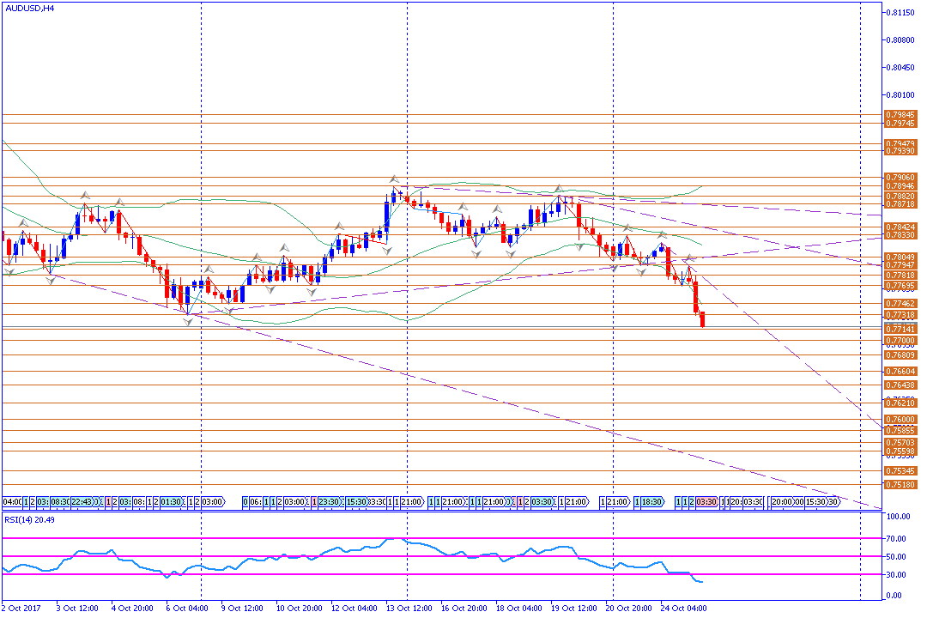Choose the 20 Oct 20:00 axis label

coord(629,609)
